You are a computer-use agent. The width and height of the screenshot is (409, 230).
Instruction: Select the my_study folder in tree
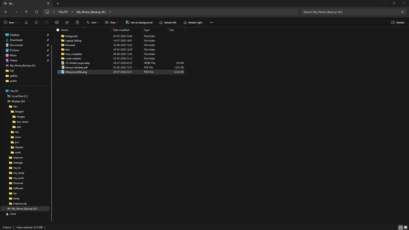[x=19, y=173]
